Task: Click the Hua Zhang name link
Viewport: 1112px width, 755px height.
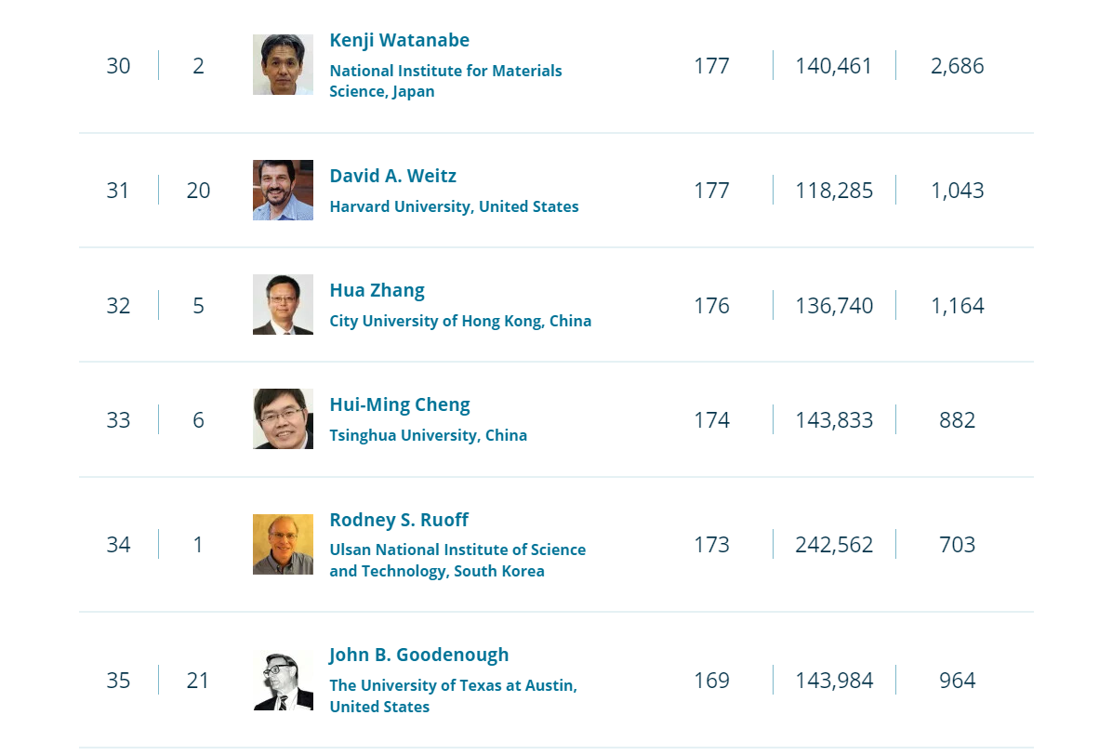Action: click(377, 291)
